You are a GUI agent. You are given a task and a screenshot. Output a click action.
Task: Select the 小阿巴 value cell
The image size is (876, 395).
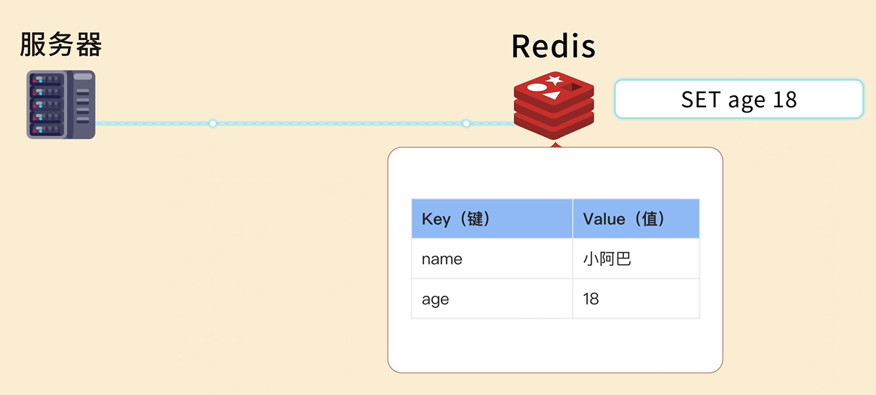coord(635,259)
